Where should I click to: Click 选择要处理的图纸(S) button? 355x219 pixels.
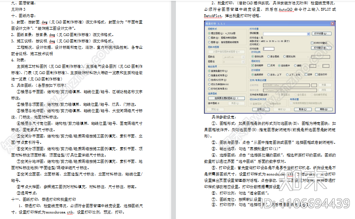coord(226,98)
